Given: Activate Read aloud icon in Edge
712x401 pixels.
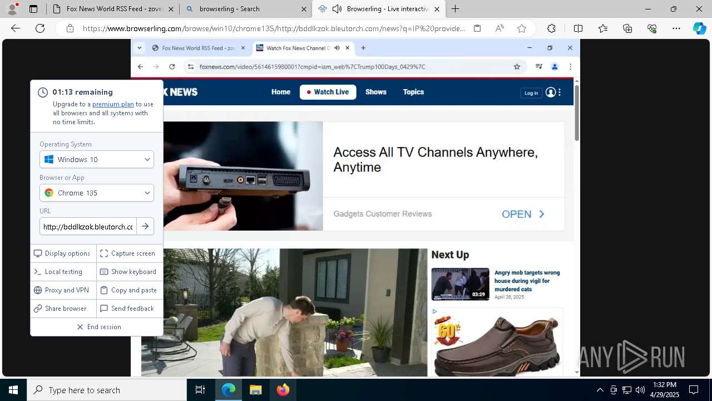Looking at the screenshot, I should coord(500,28).
